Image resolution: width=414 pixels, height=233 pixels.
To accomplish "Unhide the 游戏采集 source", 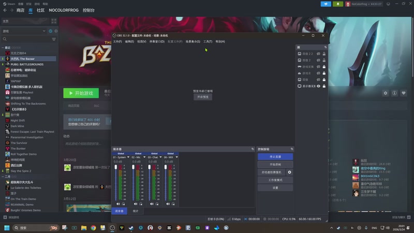I will point(318,67).
